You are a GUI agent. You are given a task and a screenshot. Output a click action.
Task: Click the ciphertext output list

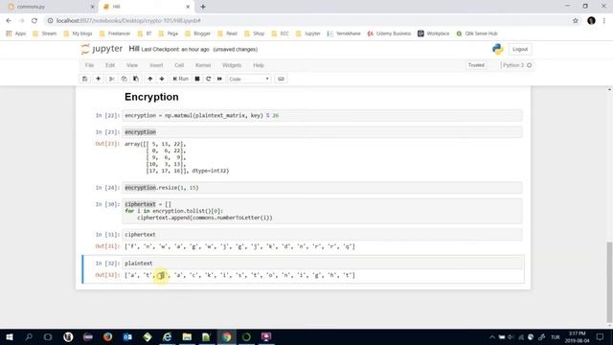coord(239,246)
